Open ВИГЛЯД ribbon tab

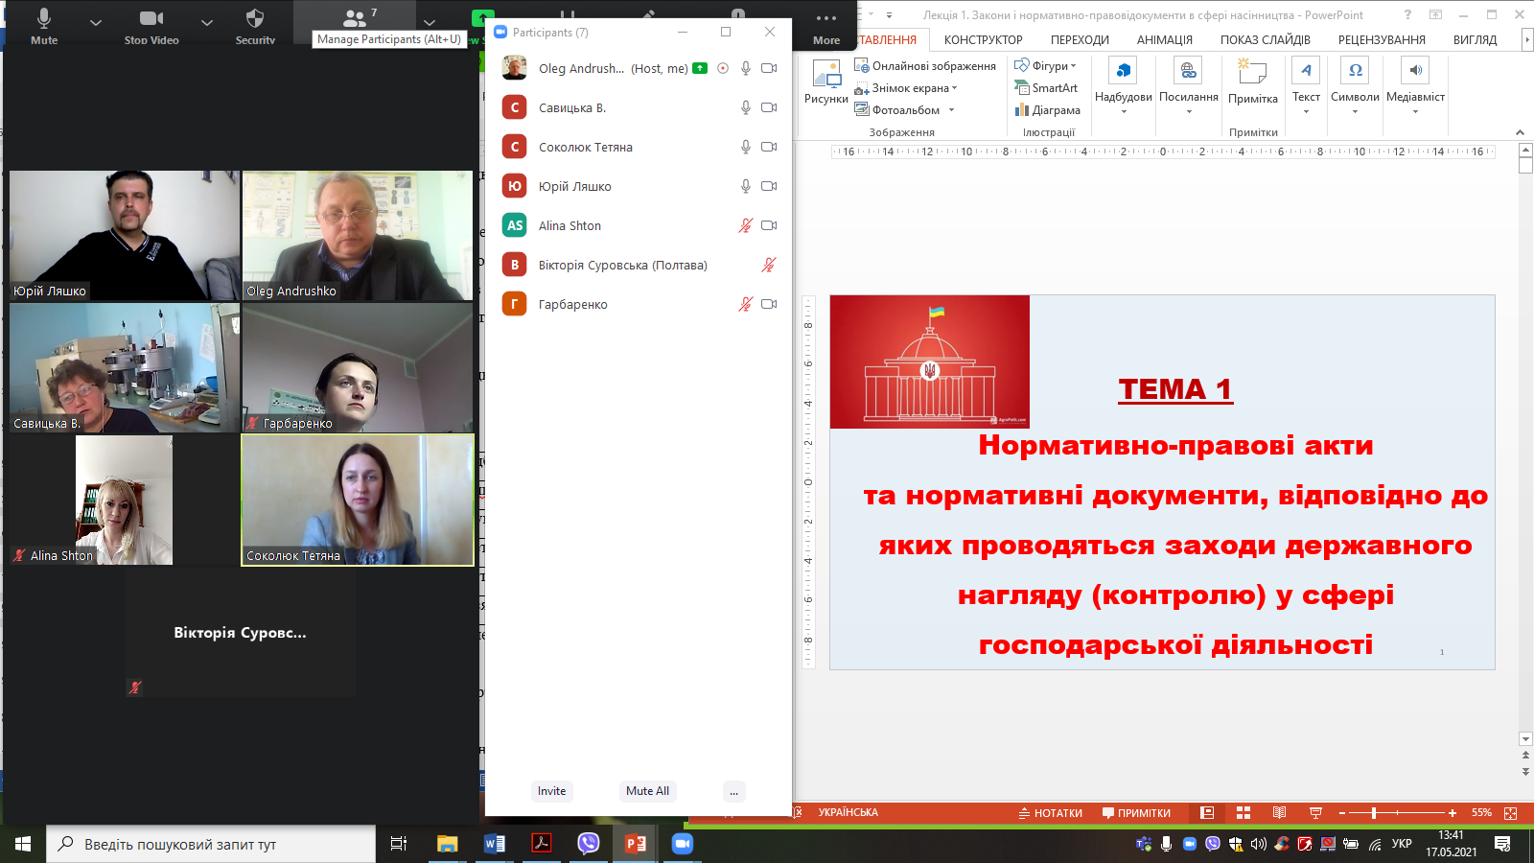point(1475,40)
